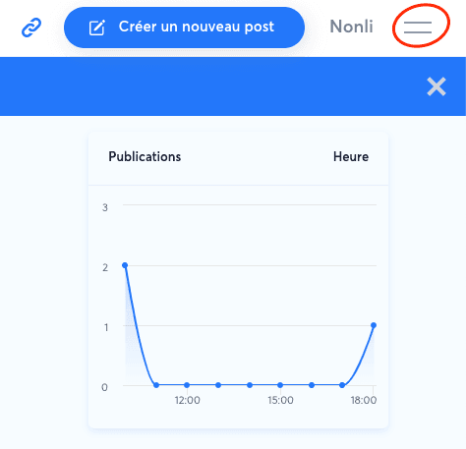
Task: Open the hamburger menu circled in red
Action: click(418, 28)
